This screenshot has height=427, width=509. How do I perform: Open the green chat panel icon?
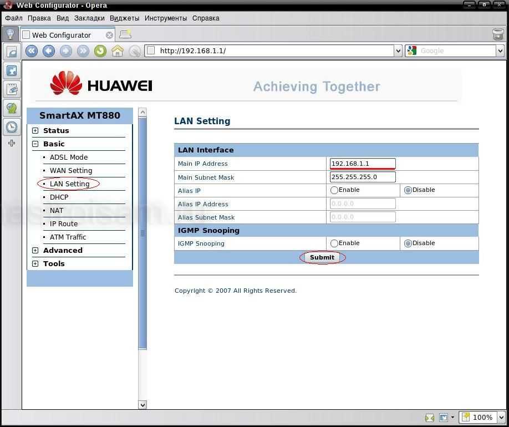pyautogui.click(x=12, y=108)
